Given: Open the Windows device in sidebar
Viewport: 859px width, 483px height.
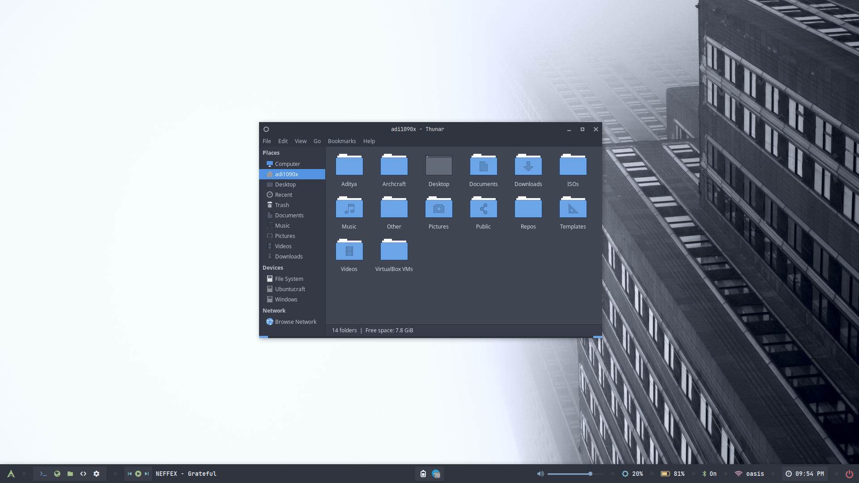Looking at the screenshot, I should tap(286, 300).
